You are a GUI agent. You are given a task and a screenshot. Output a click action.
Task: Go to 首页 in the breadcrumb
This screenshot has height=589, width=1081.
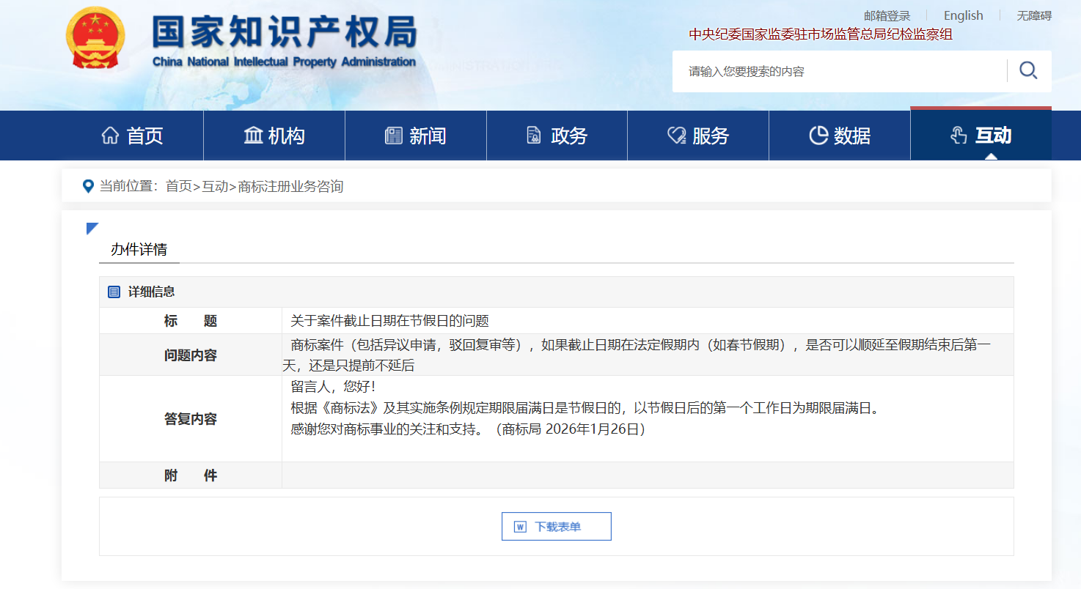[178, 186]
